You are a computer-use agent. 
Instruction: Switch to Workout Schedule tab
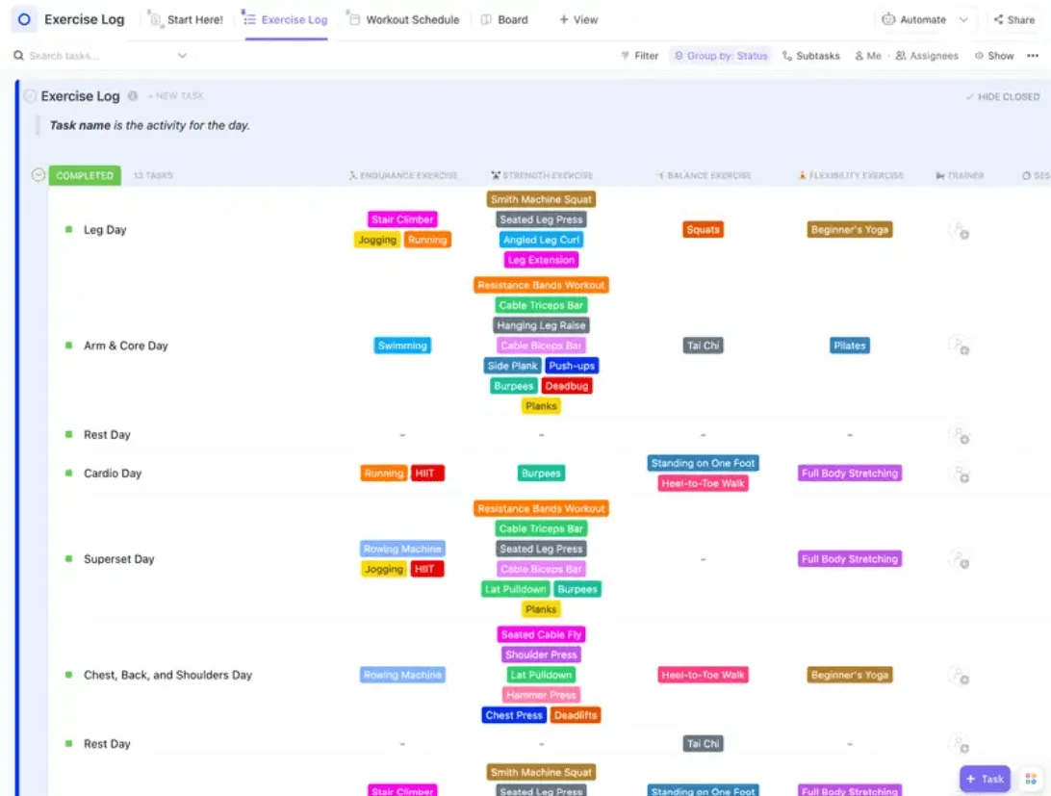pyautogui.click(x=403, y=19)
